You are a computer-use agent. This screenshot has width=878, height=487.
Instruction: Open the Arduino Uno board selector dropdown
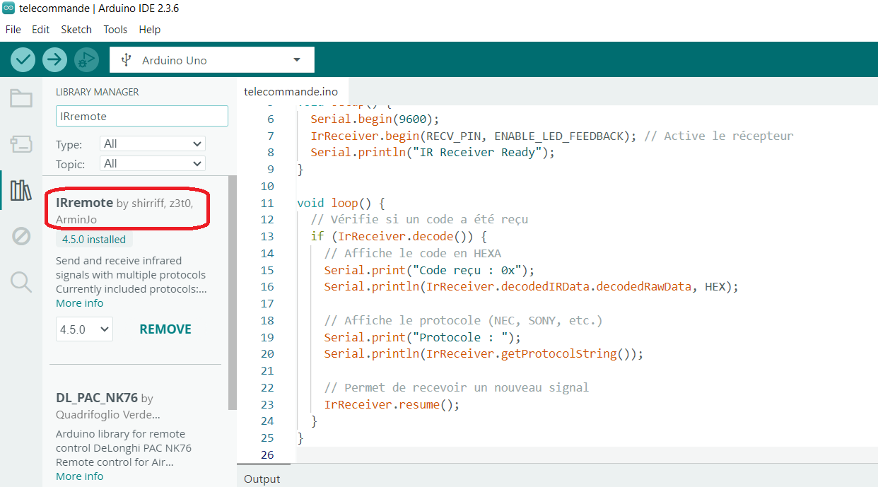click(x=212, y=60)
